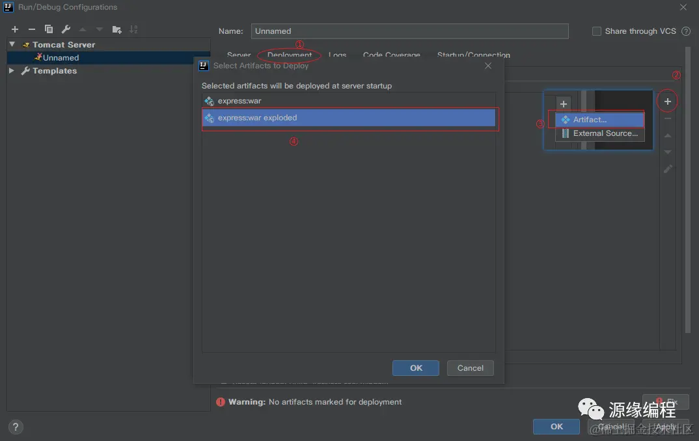Choose External Source... from the add popup
The width and height of the screenshot is (699, 441).
[x=599, y=133]
